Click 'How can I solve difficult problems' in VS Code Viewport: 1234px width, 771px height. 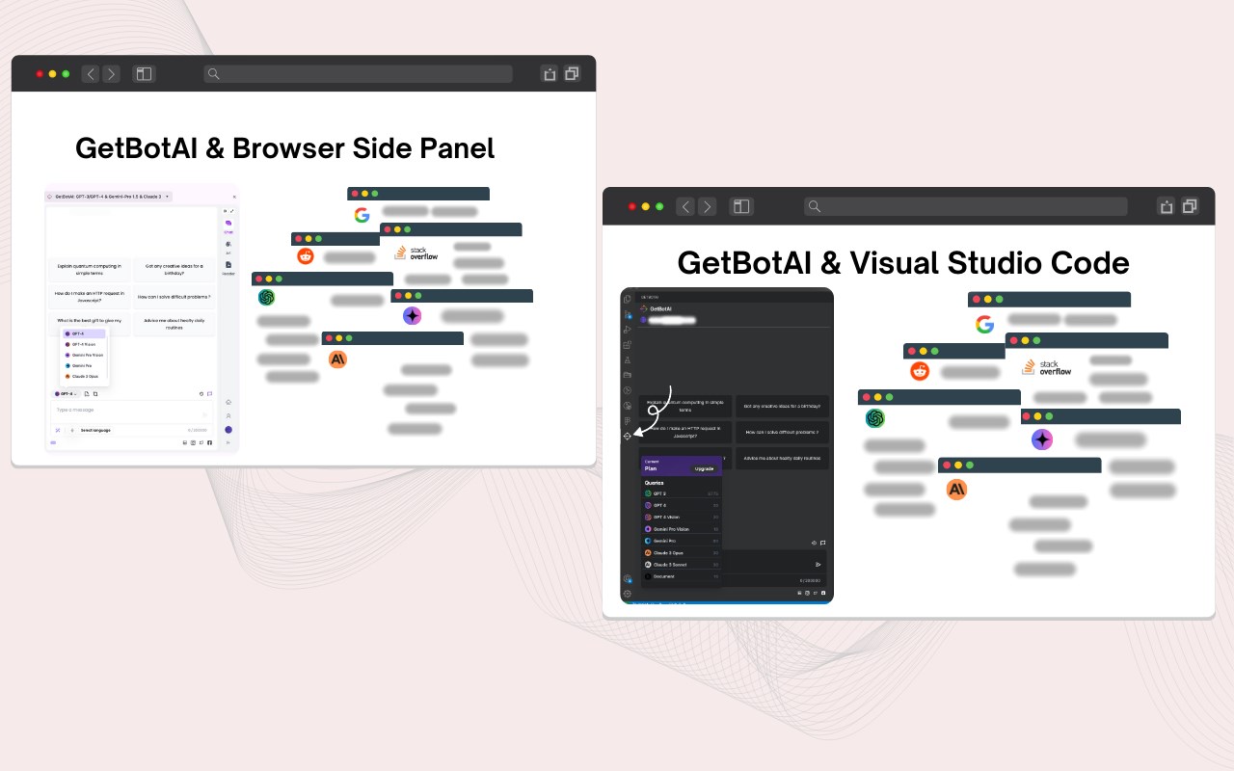(x=782, y=432)
